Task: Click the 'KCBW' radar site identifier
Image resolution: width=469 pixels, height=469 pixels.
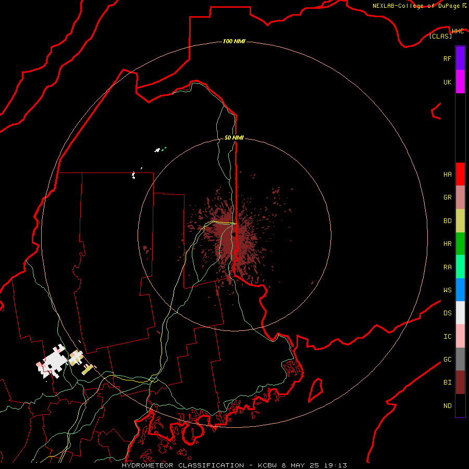Action: (x=267, y=465)
